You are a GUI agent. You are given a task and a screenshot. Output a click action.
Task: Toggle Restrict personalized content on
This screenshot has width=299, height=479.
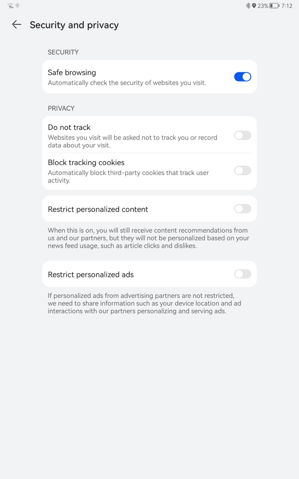[x=242, y=208]
